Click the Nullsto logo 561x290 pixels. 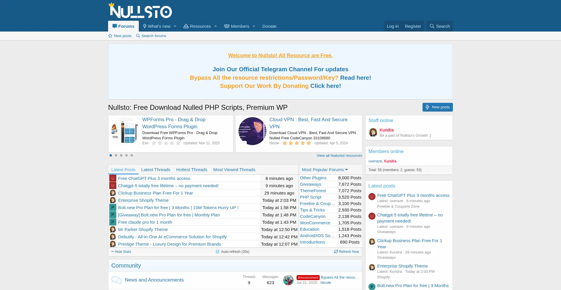coord(140,11)
